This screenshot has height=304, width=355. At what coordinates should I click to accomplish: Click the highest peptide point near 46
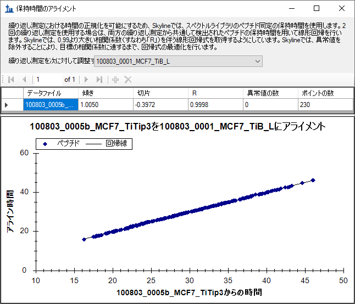pyautogui.click(x=313, y=180)
